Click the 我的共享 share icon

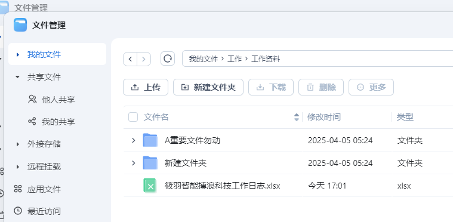[x=32, y=121]
